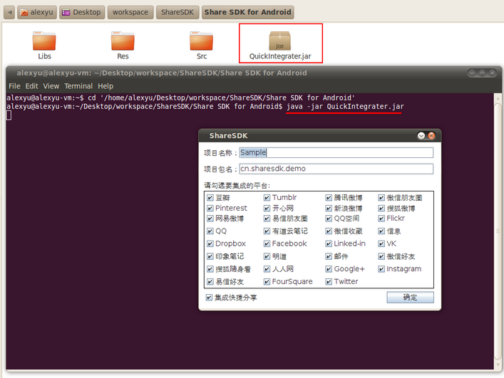Image resolution: width=504 pixels, height=378 pixels.
Task: Uncheck the 有道云笔记 platform checkbox
Action: (x=267, y=231)
